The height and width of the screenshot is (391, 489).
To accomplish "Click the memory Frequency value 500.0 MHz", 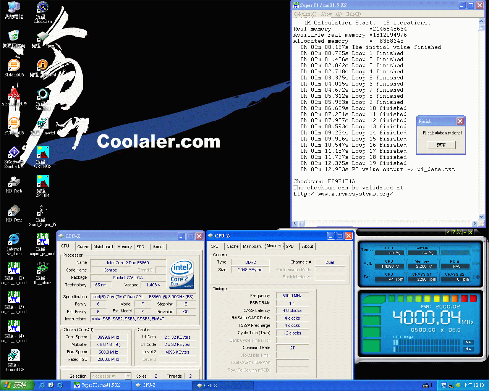I will click(x=292, y=296).
